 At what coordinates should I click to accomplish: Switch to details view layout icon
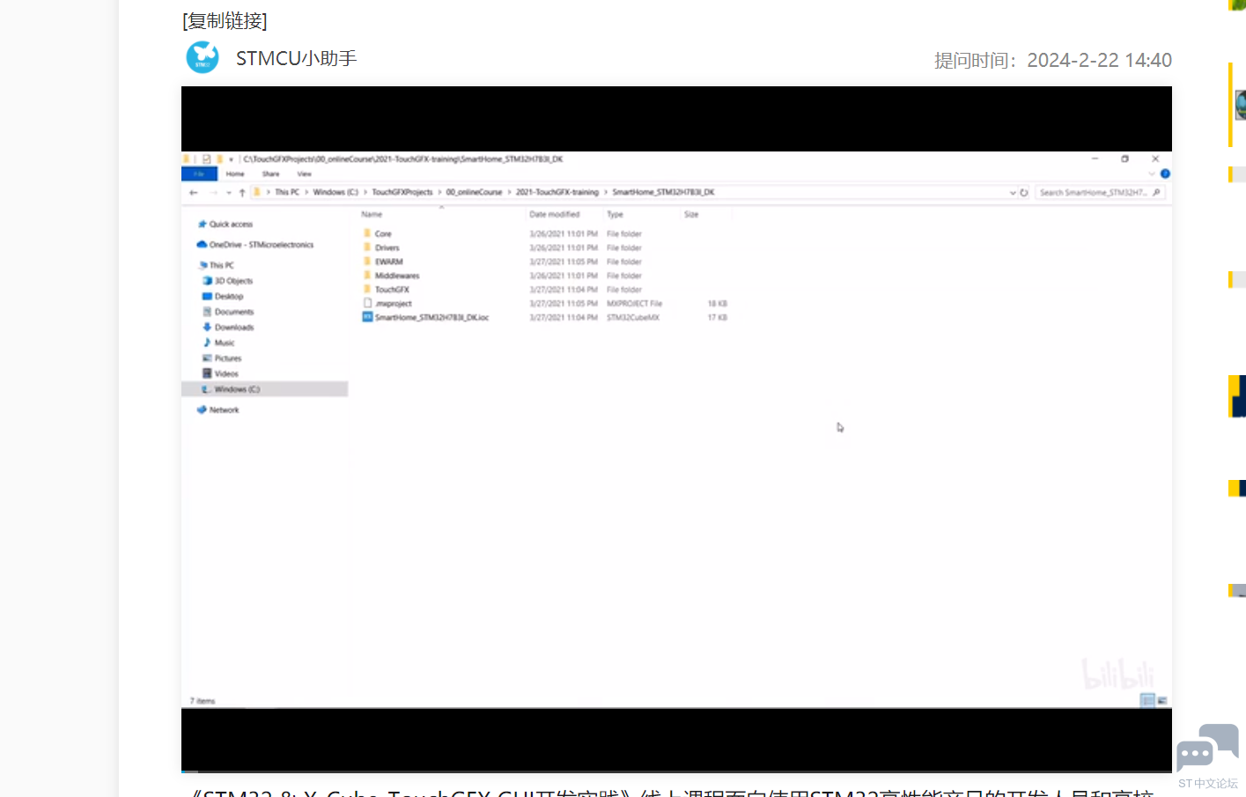1147,700
